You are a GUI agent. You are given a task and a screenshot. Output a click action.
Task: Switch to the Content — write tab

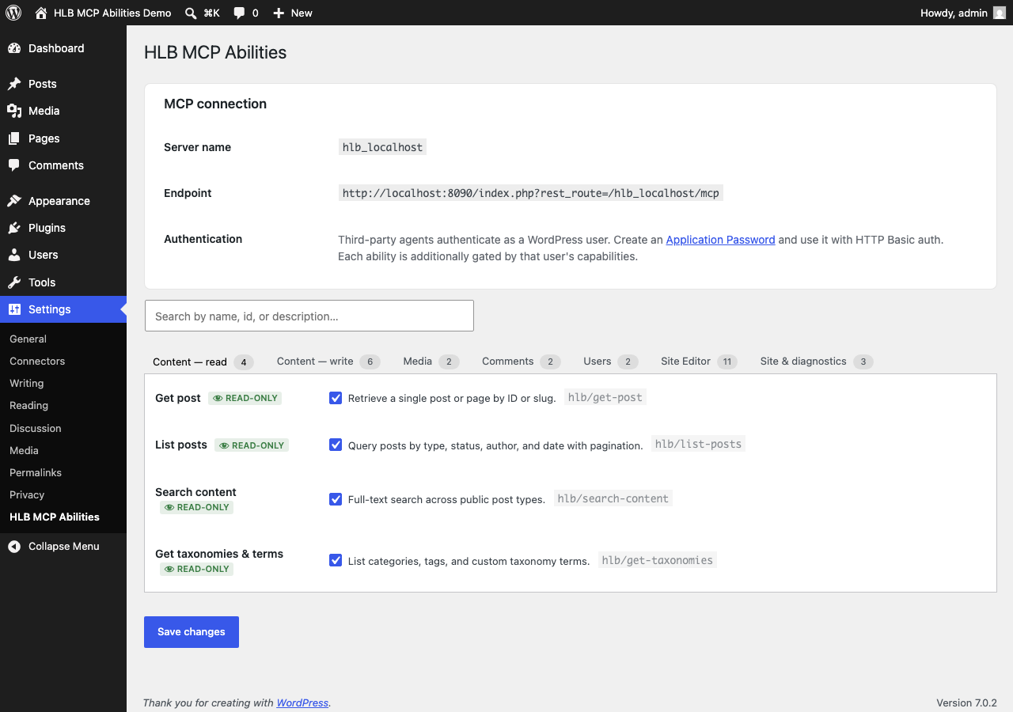328,362
